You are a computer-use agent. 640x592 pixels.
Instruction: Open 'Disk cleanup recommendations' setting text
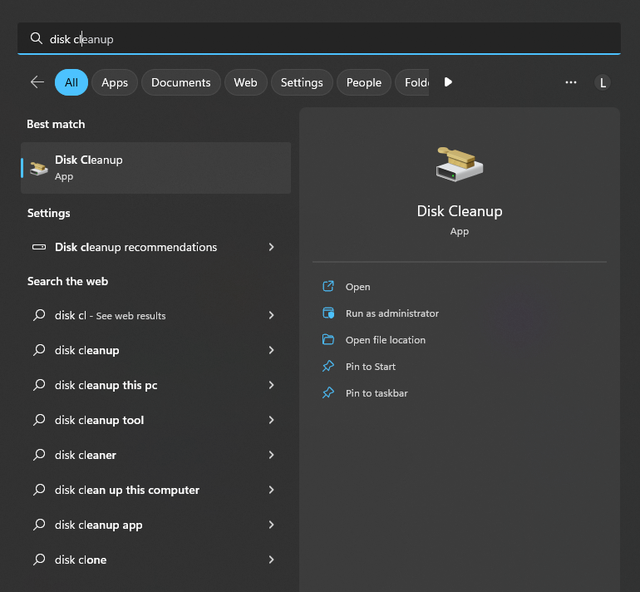click(x=136, y=247)
